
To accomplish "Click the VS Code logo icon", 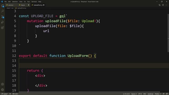I will tap(2, 2).
